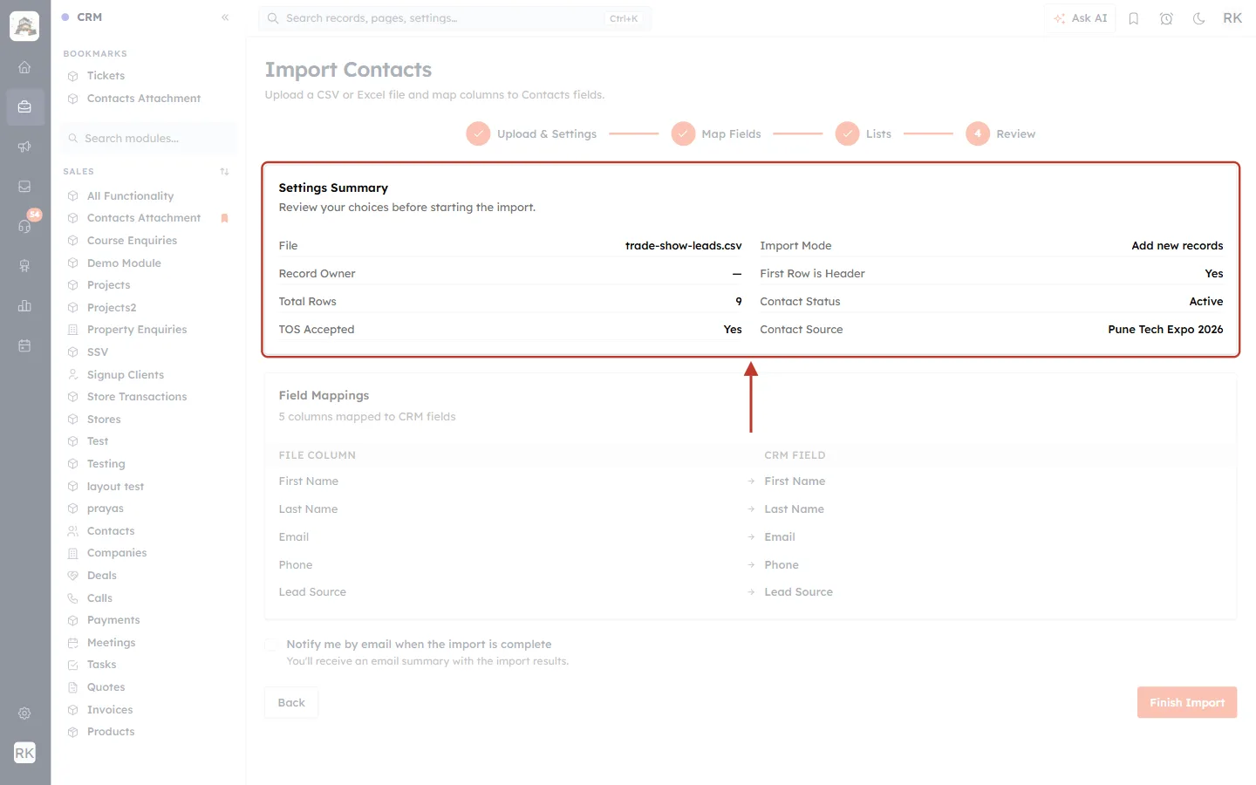
Task: Open Store Transactions module
Action: [x=137, y=397]
